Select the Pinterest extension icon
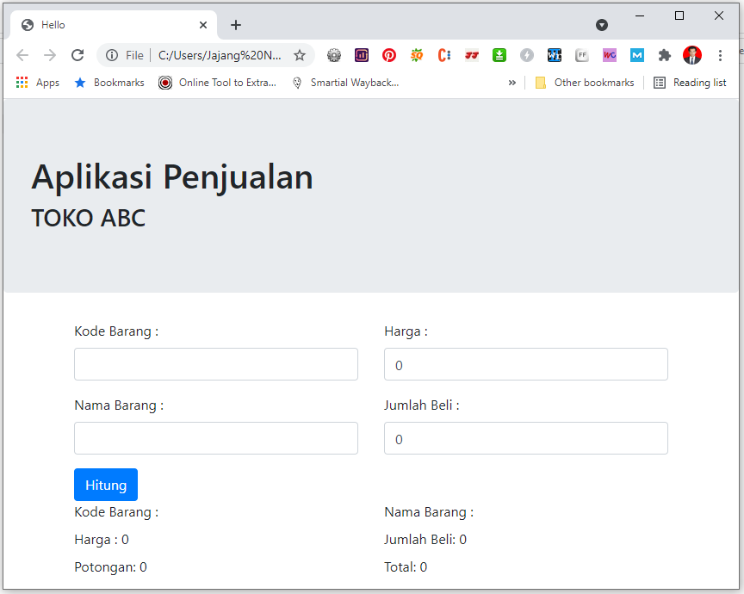This screenshot has width=744, height=594. point(389,54)
